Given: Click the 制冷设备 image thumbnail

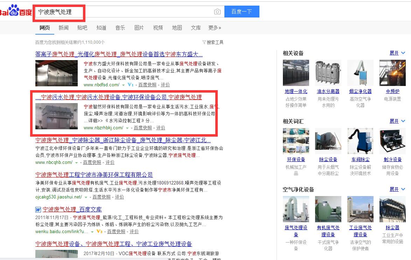Looking at the screenshot, I should point(393,141).
